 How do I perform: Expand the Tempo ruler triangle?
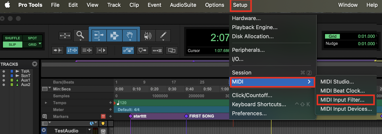(46, 103)
